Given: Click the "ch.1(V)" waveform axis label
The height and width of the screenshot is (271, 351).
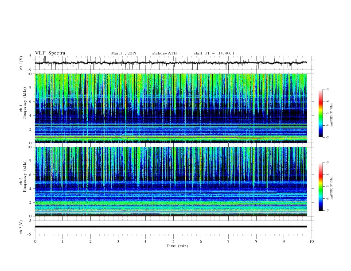Looking at the screenshot, I should pos(21,63).
